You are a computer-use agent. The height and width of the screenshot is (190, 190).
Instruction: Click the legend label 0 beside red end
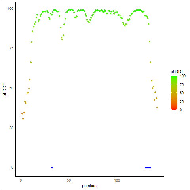180,110
